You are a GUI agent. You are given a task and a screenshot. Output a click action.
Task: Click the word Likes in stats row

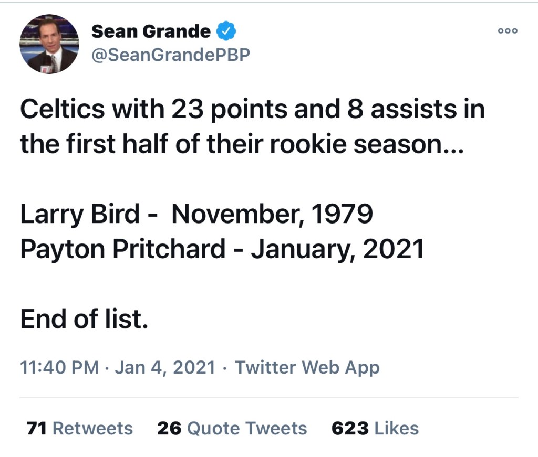tap(396, 428)
